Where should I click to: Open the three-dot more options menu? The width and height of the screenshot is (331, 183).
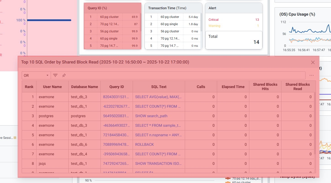pyautogui.click(x=312, y=75)
